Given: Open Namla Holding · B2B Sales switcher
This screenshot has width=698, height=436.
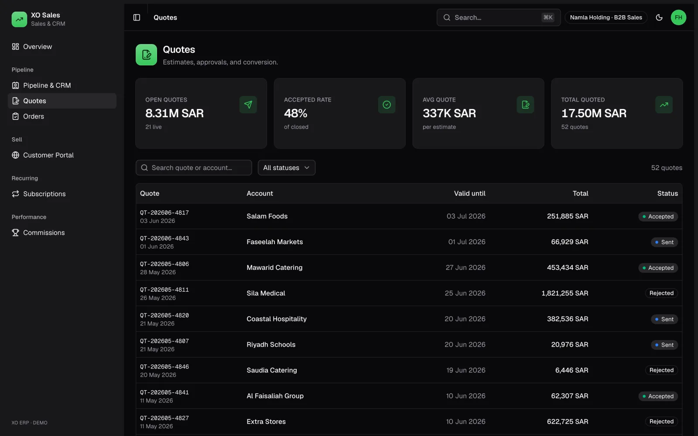Looking at the screenshot, I should tap(606, 17).
